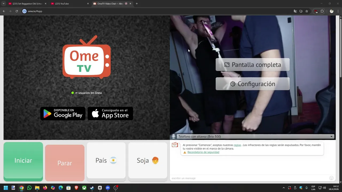342x192 pixels.
Task: Go back in browser history
Action: (x=4, y=11)
